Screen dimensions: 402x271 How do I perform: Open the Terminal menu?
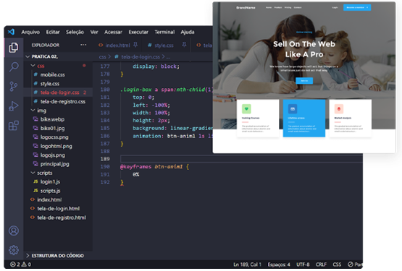164,32
